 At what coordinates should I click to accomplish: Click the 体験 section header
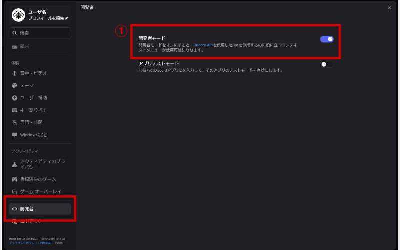[15, 63]
